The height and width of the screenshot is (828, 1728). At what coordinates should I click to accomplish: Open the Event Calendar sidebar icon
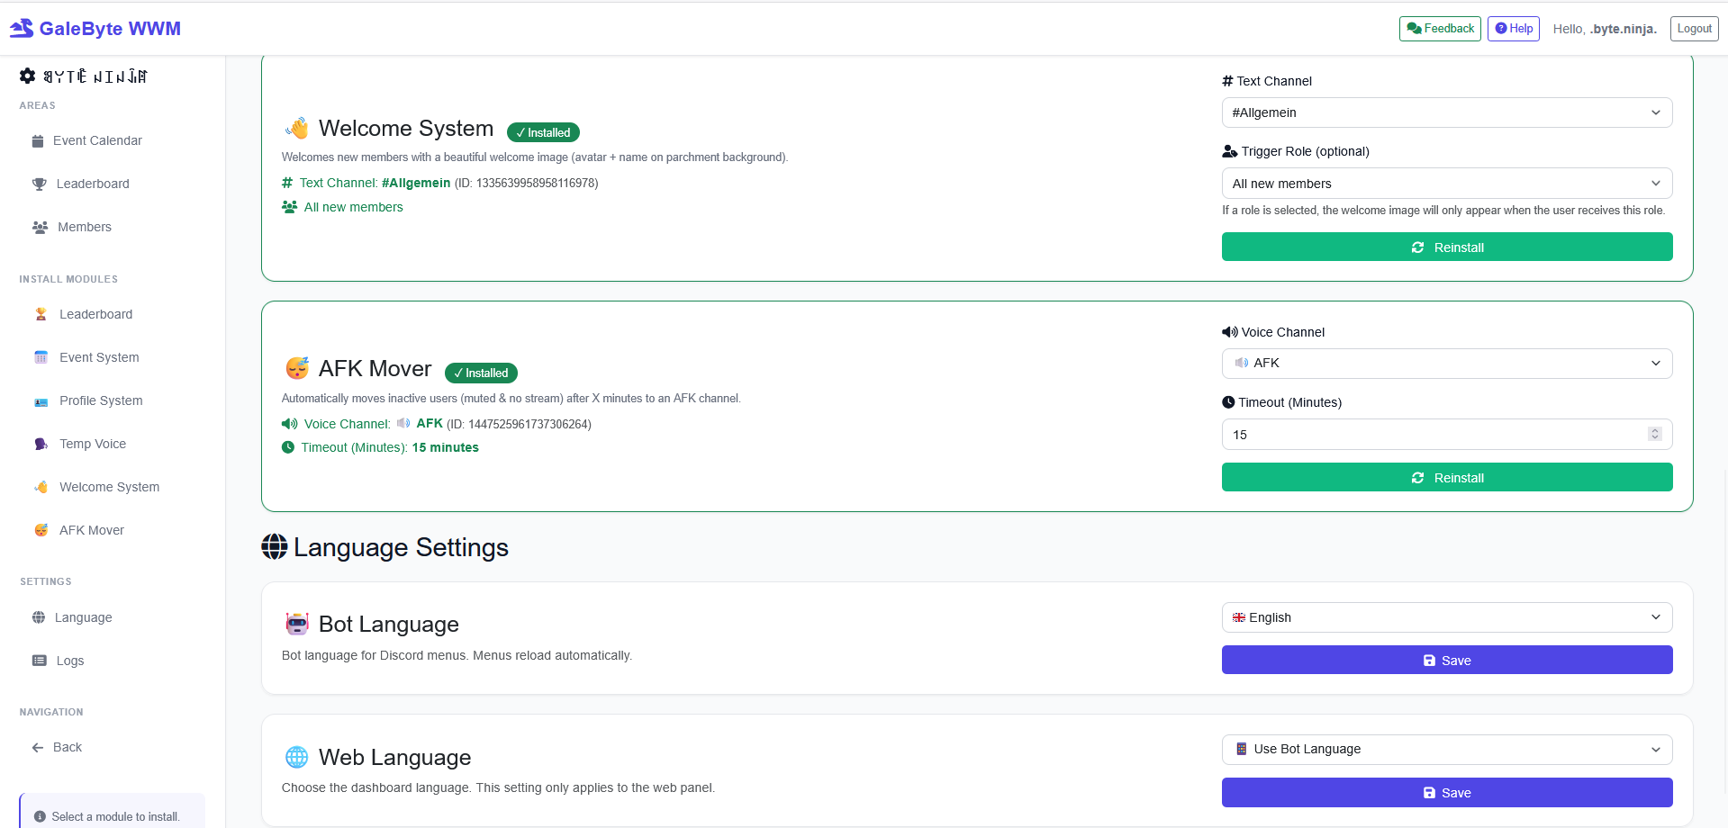point(37,140)
